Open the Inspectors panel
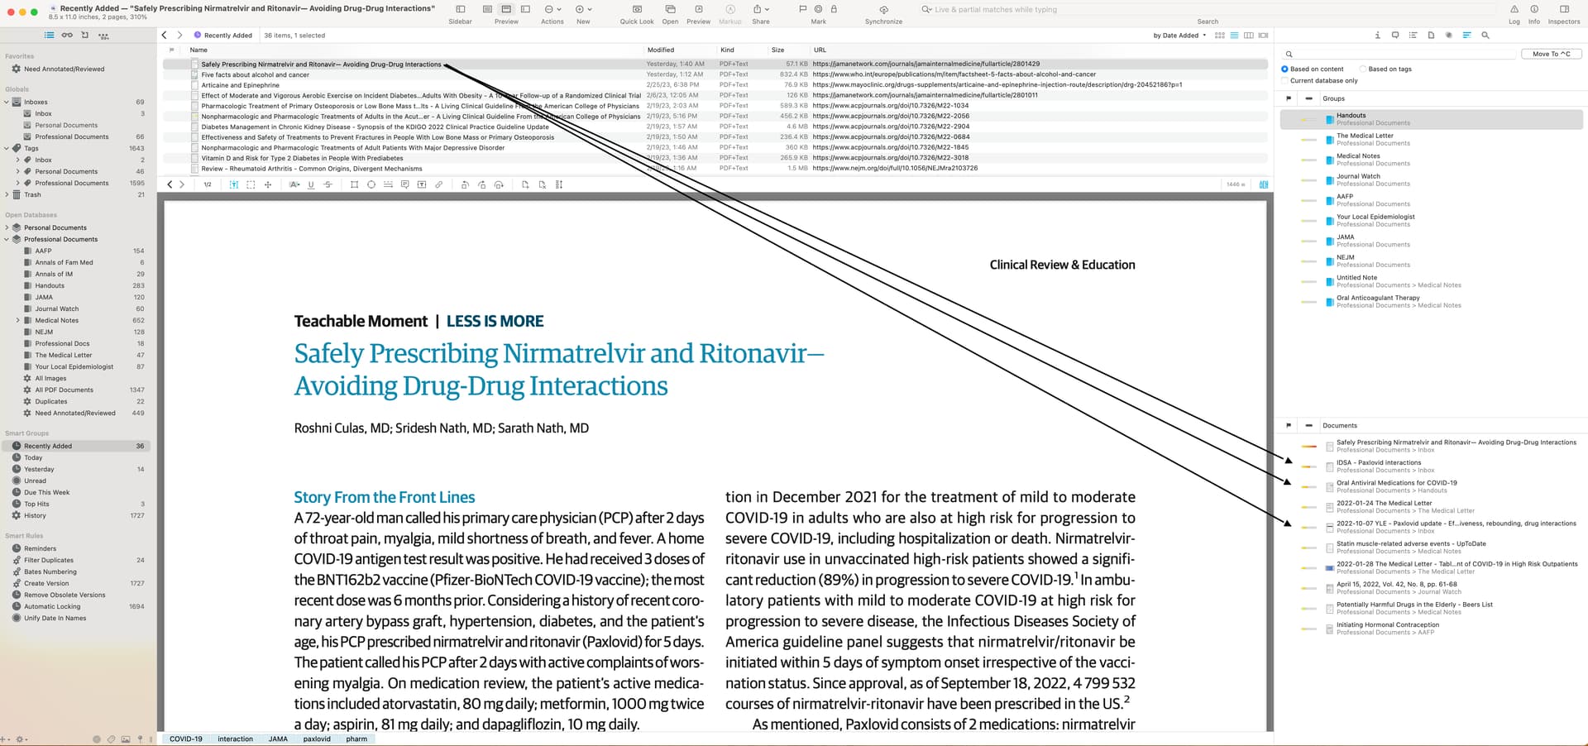The image size is (1588, 746). click(x=1563, y=10)
